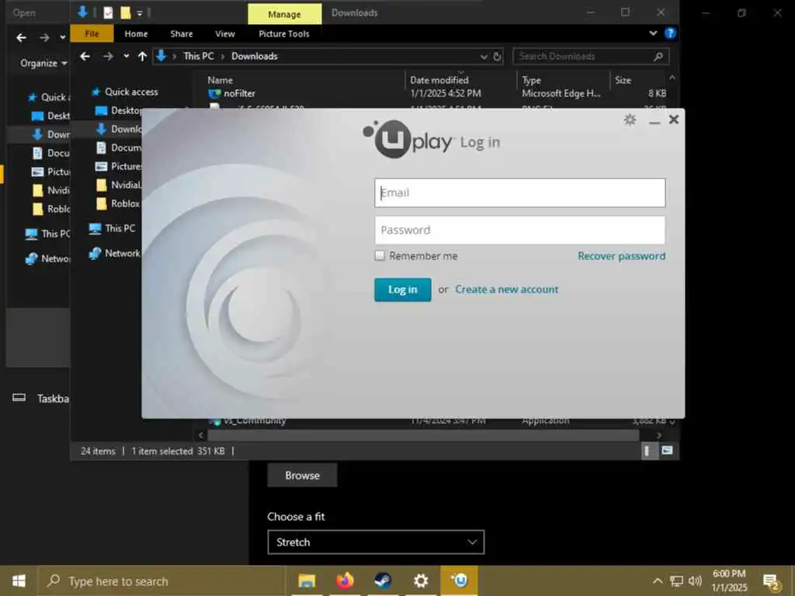Switch to the Share ribbon tab

click(182, 33)
